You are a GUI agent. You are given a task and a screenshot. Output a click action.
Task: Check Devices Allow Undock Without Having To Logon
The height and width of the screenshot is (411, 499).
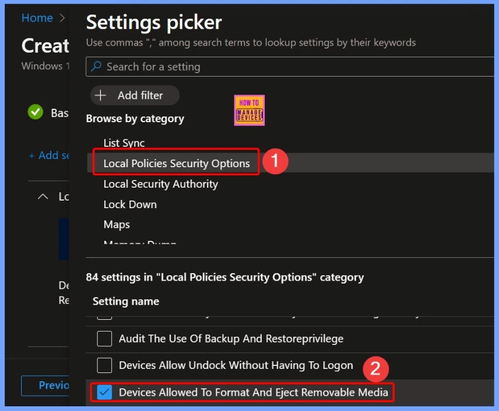click(104, 365)
